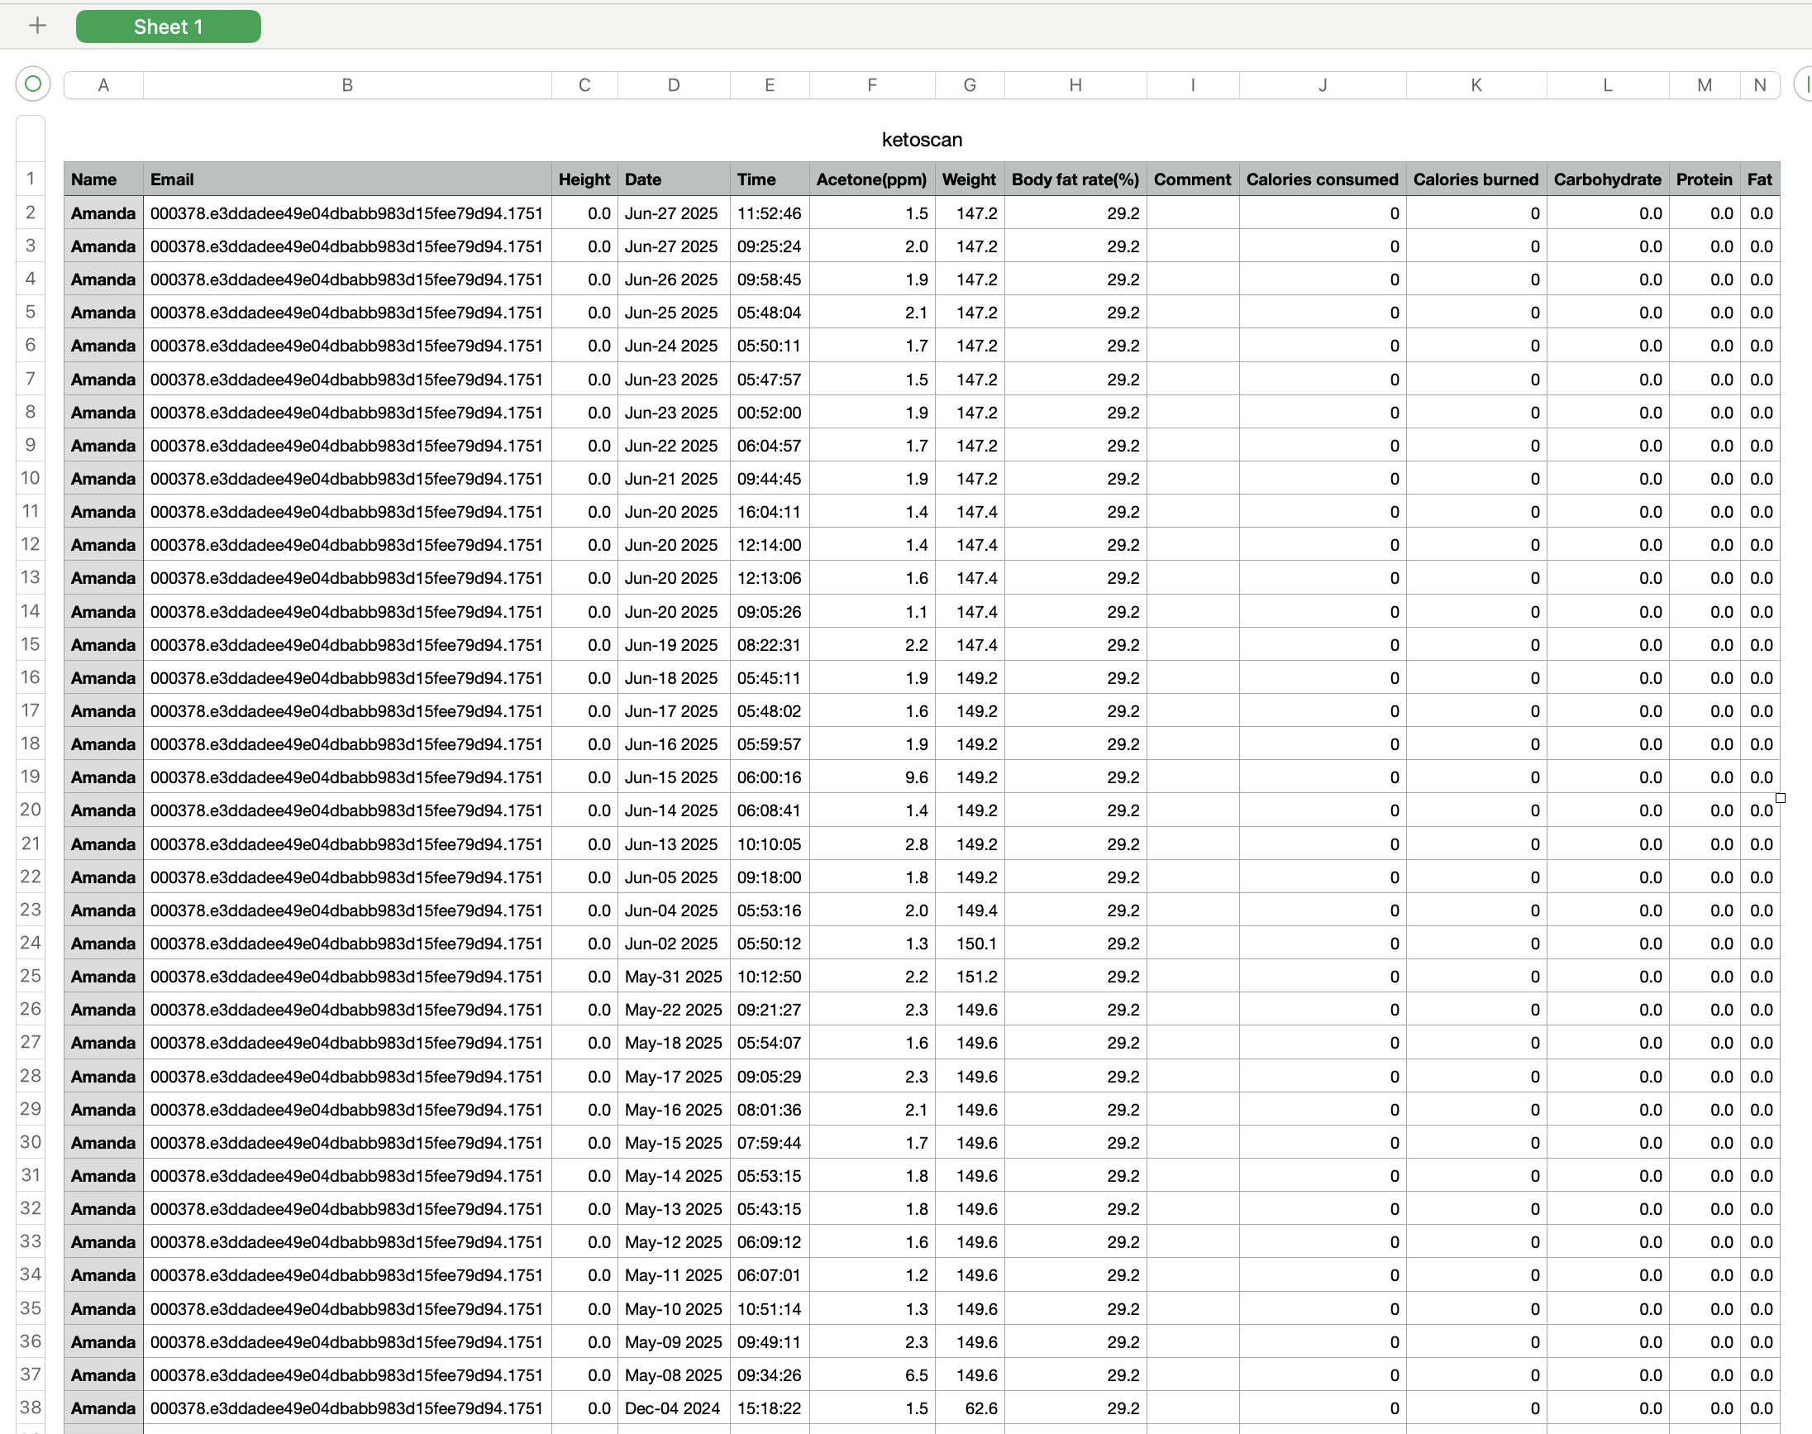Click the Height header cell
Image resolution: width=1812 pixels, height=1434 pixels.
tap(584, 179)
